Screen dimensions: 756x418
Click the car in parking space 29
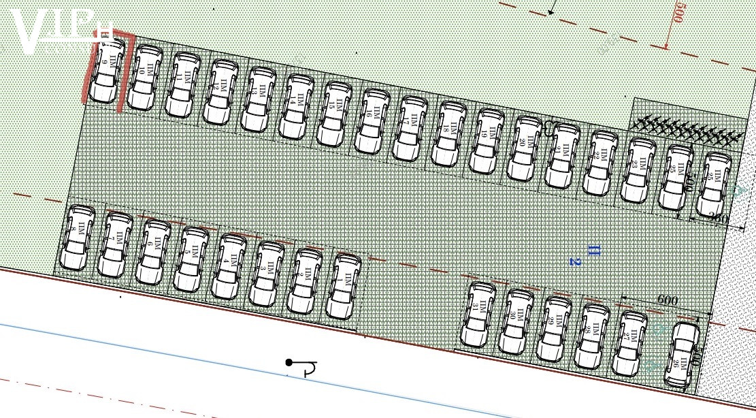pyautogui.click(x=555, y=329)
